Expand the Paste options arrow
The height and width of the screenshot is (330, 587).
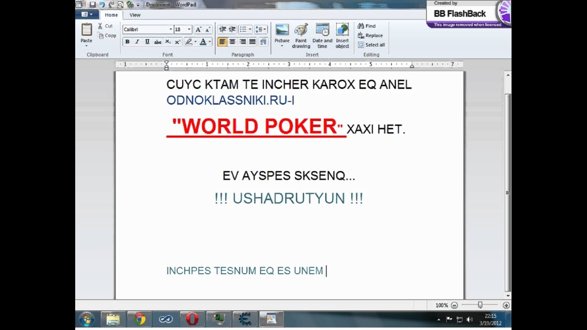point(86,46)
